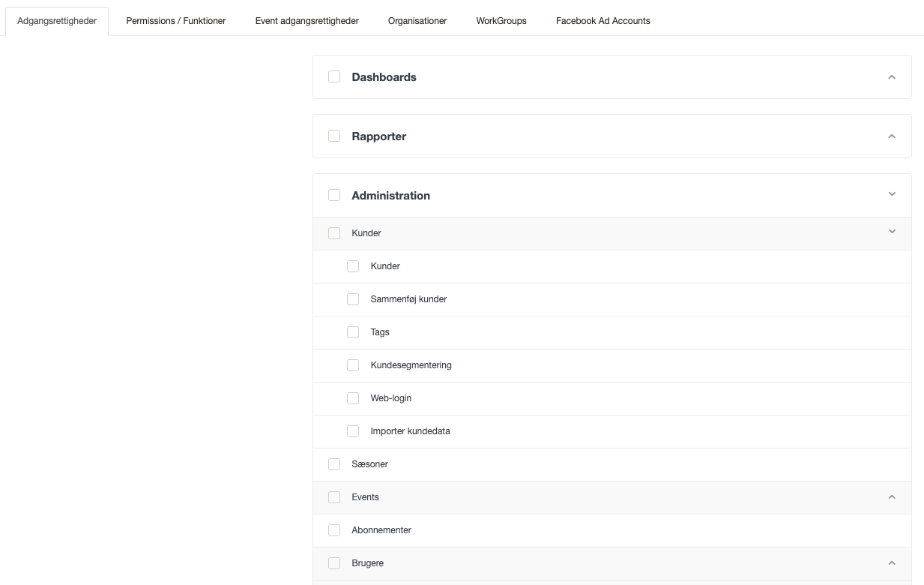
Task: Open the Event adgangsrettigheder tab
Action: click(x=307, y=21)
